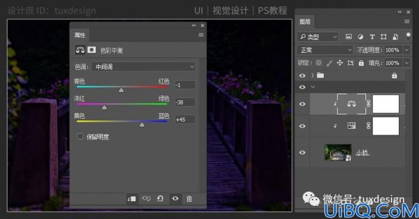Hide the 小桥 layer
419x219 pixels.
(303, 153)
